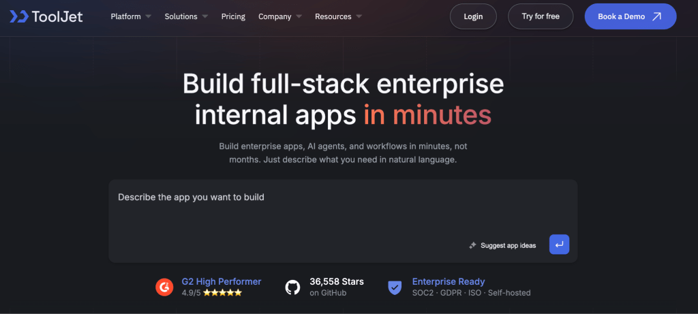
Task: Click the sparkle icon beside Suggest app ideas
Action: pyautogui.click(x=473, y=245)
